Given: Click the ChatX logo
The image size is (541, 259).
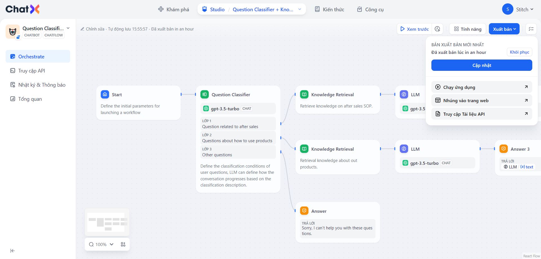Looking at the screenshot, I should tap(23, 9).
